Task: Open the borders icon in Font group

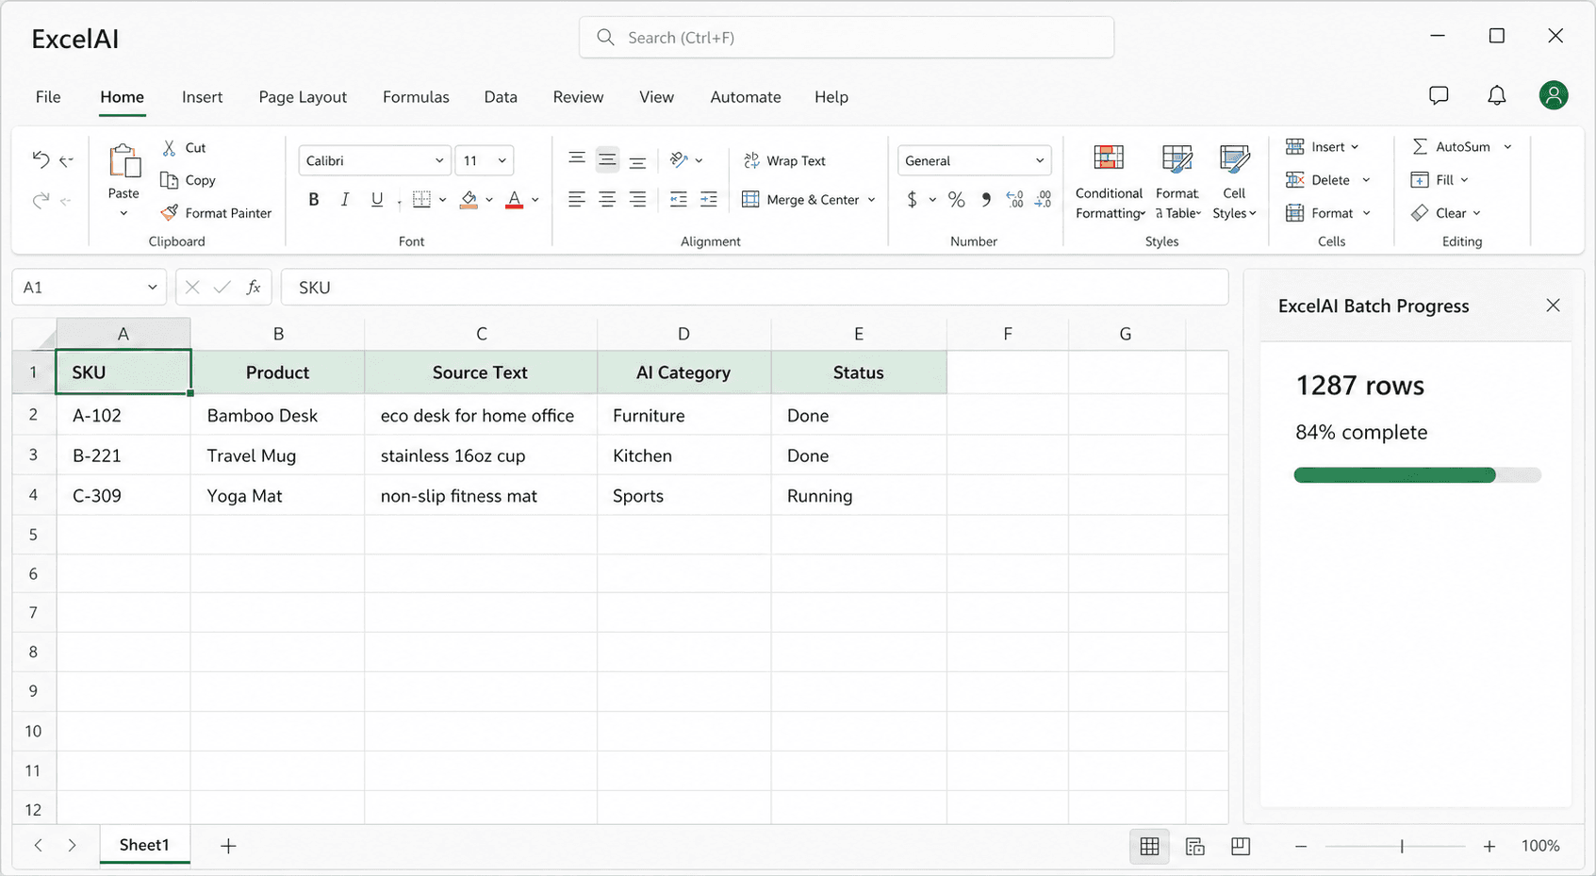Action: tap(421, 199)
